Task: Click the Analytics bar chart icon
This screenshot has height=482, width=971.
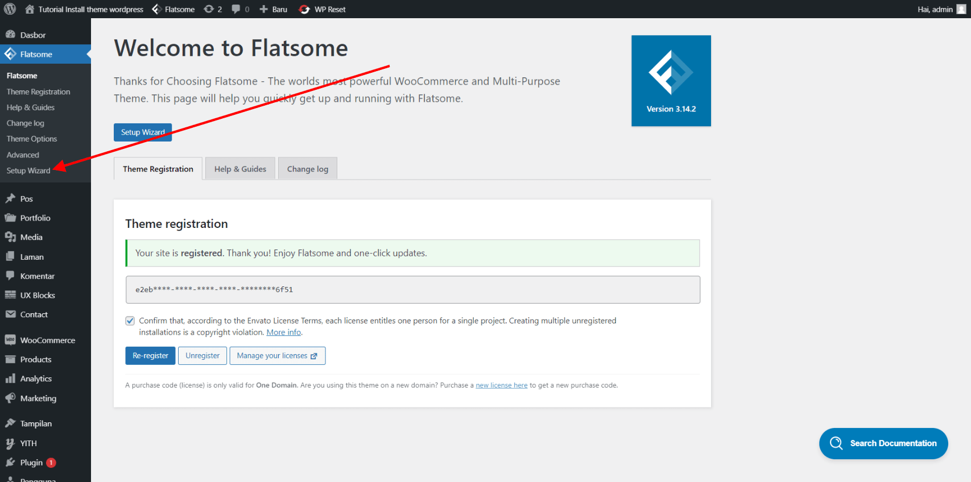Action: pyautogui.click(x=10, y=379)
